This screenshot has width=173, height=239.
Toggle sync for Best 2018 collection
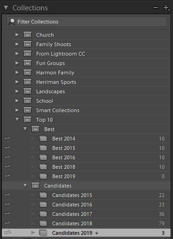tap(8, 166)
